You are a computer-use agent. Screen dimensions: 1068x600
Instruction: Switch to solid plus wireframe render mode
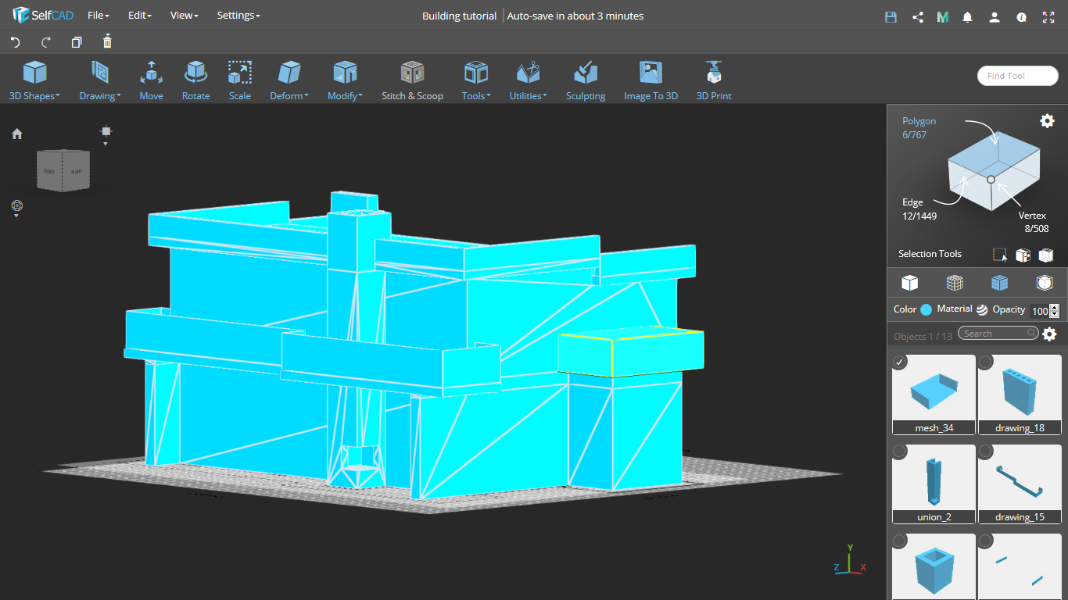(x=999, y=283)
